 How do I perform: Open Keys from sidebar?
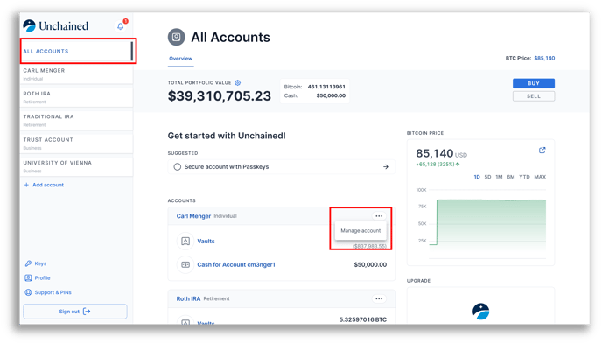pyautogui.click(x=40, y=263)
